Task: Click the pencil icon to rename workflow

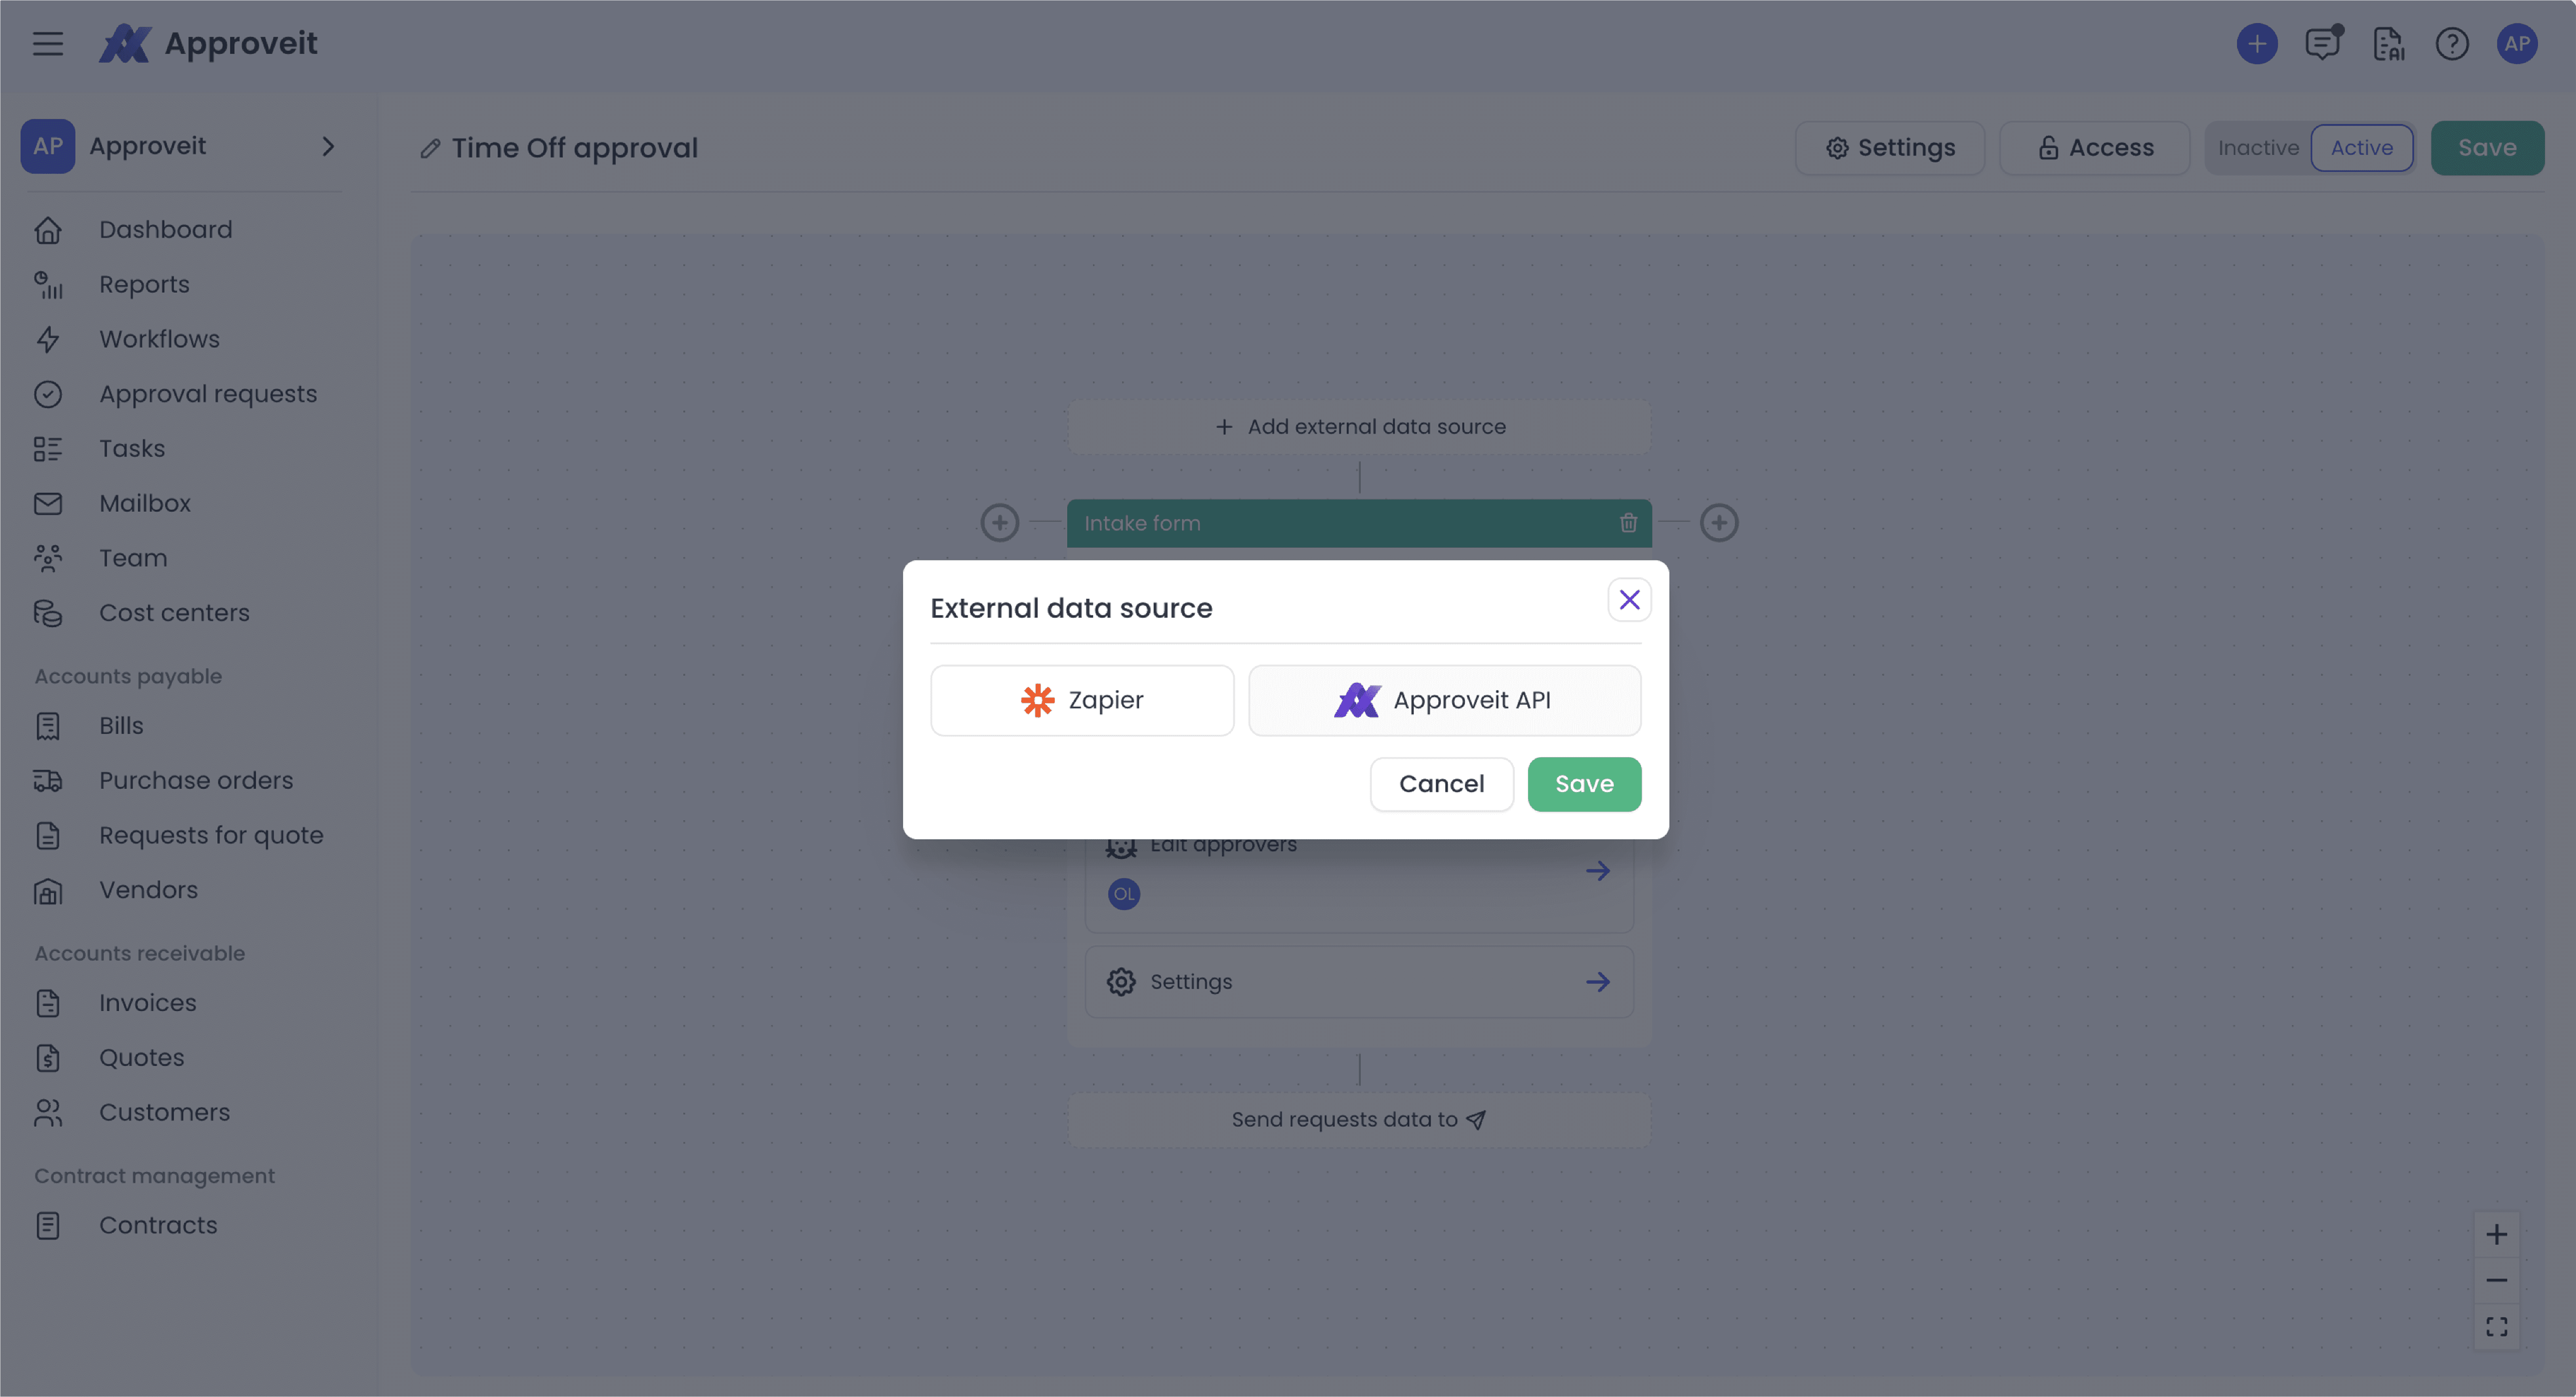Action: [x=430, y=149]
